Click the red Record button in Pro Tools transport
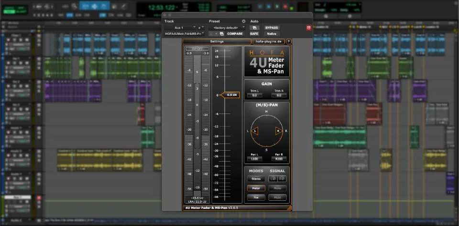The image size is (459, 226). [285, 6]
